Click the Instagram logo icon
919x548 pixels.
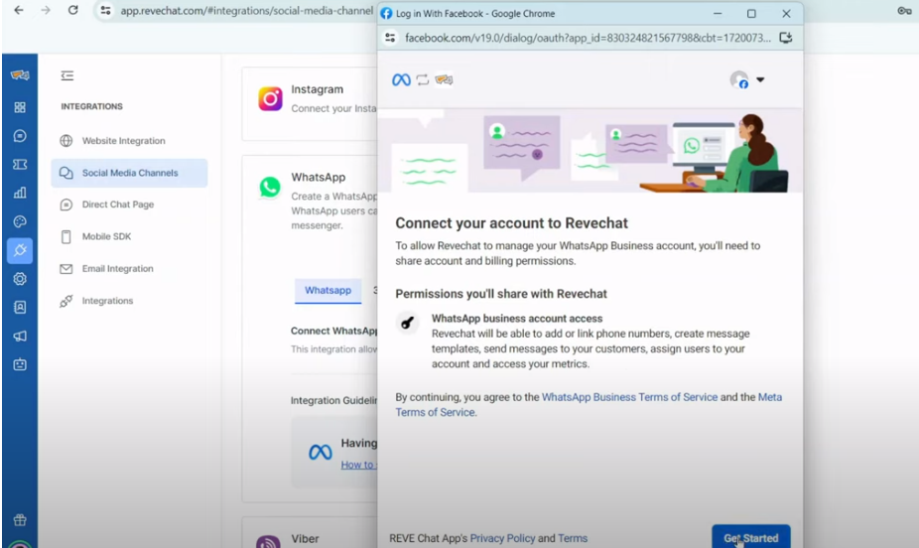coord(270,98)
